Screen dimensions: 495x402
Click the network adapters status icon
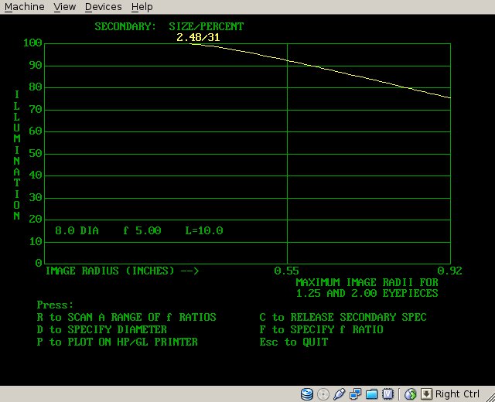(356, 393)
